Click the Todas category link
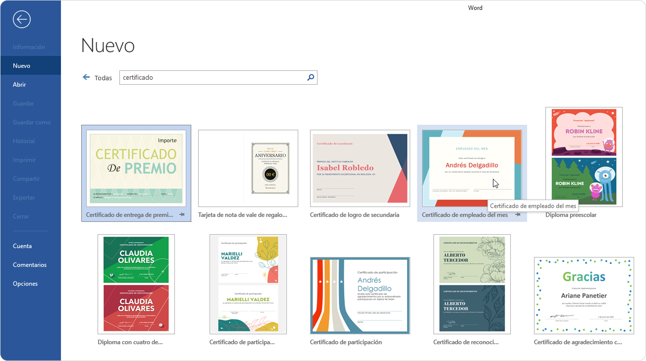 point(103,78)
